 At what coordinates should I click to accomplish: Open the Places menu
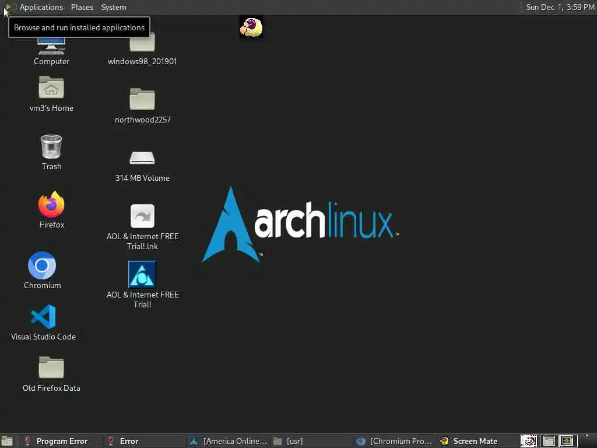point(82,7)
